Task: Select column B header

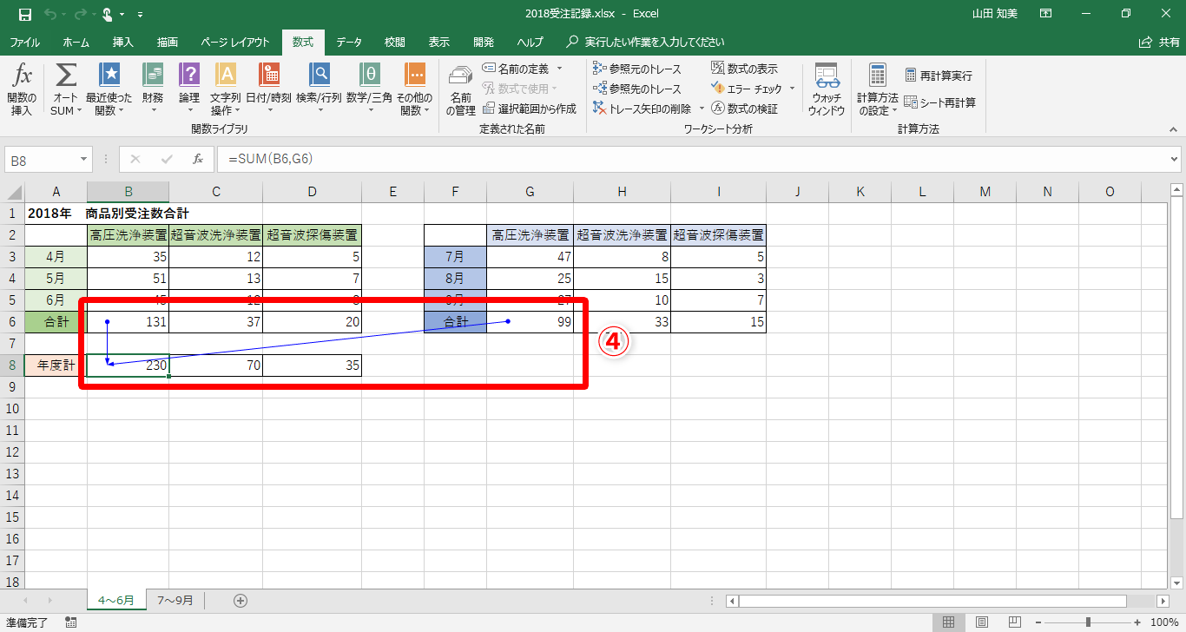Action: [128, 192]
